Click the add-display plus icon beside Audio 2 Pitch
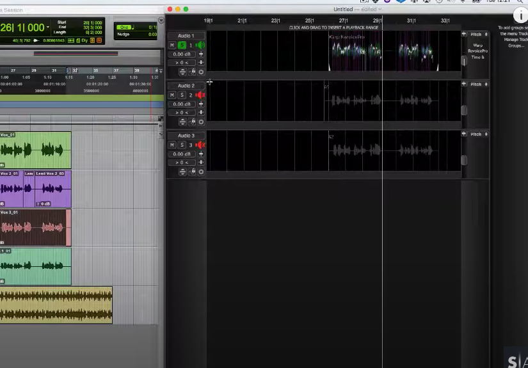 (464, 84)
